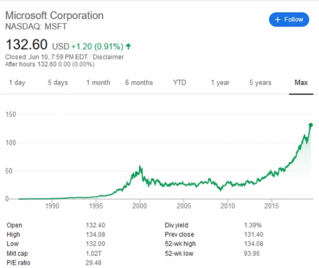This screenshot has width=319, height=268.
Task: Click the green endpoint dot on the chart
Action: (x=311, y=125)
